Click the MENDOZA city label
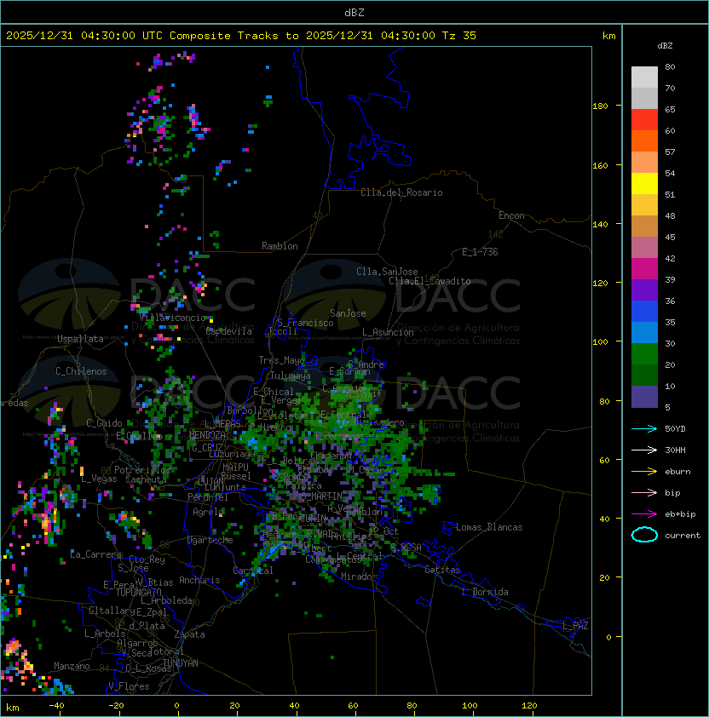Screen dimensions: 709x717 (x=207, y=434)
